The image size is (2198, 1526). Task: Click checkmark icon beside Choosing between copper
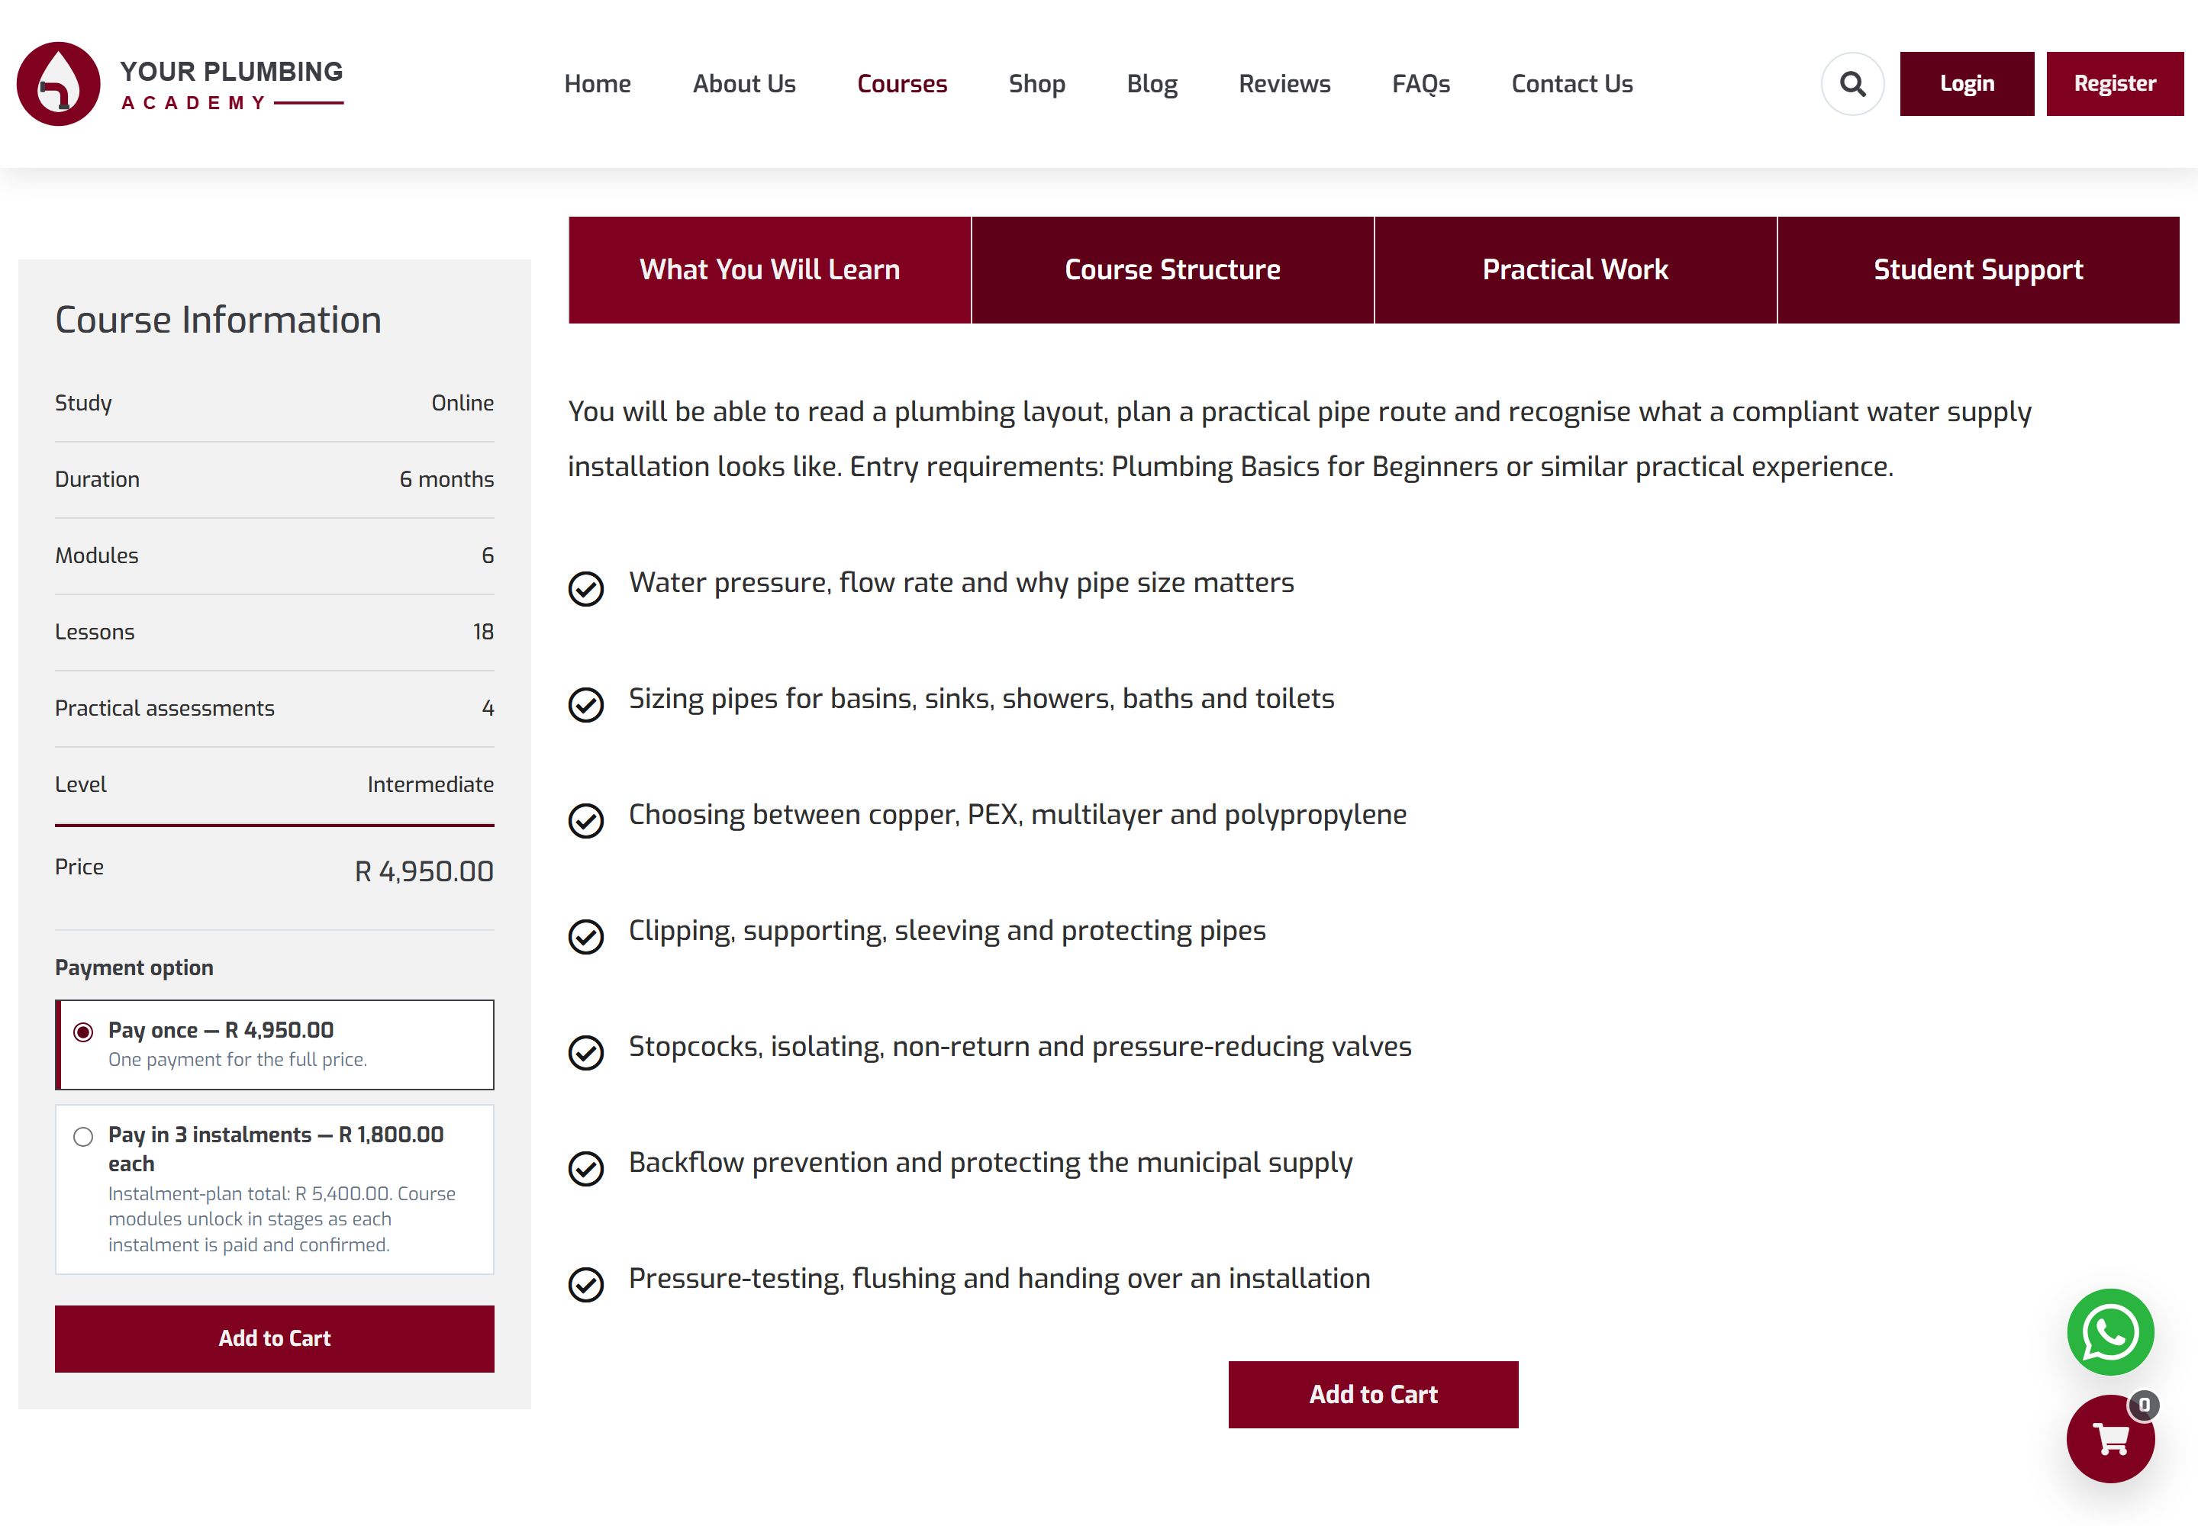tap(585, 820)
